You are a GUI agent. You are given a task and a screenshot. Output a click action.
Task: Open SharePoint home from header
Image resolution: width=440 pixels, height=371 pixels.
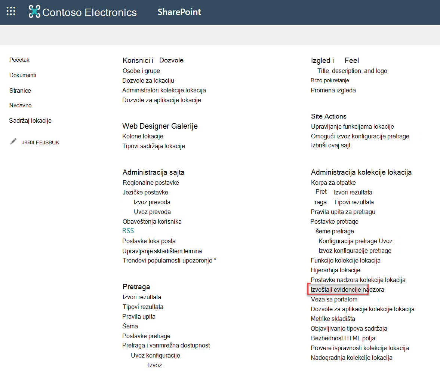pyautogui.click(x=179, y=12)
